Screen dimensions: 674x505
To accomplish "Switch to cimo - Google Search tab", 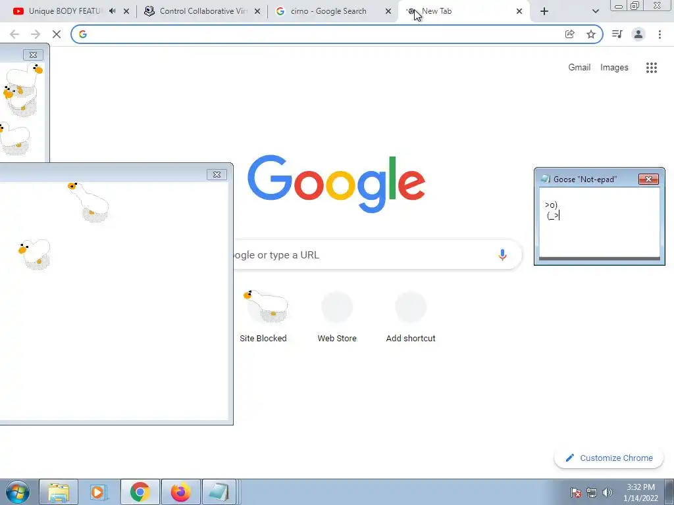I will (328, 11).
